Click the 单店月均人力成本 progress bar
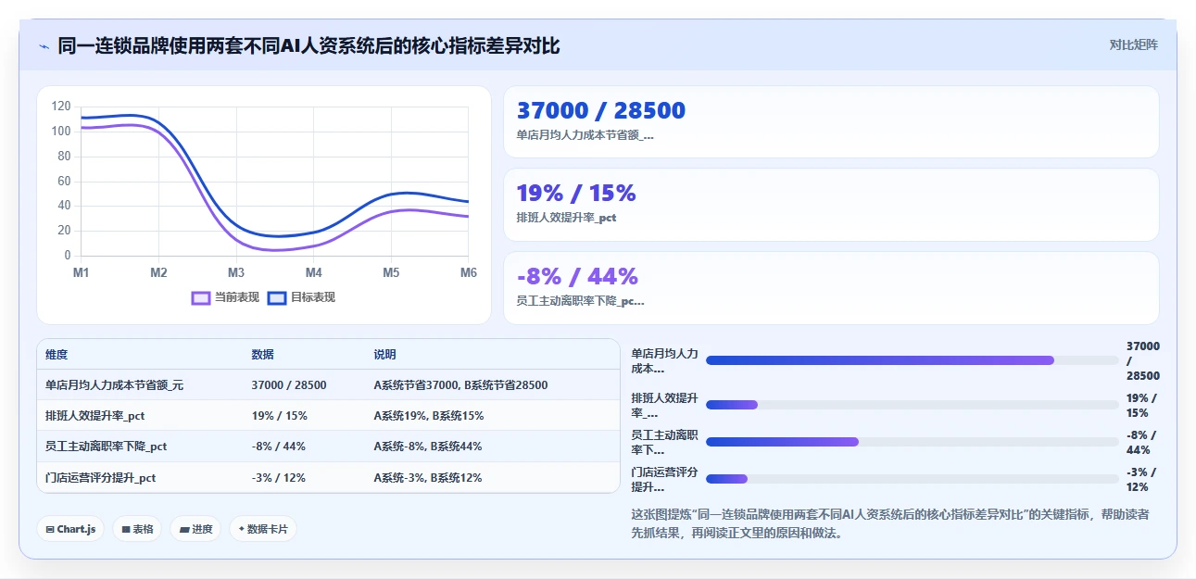This screenshot has height=579, width=1196. [x=912, y=360]
